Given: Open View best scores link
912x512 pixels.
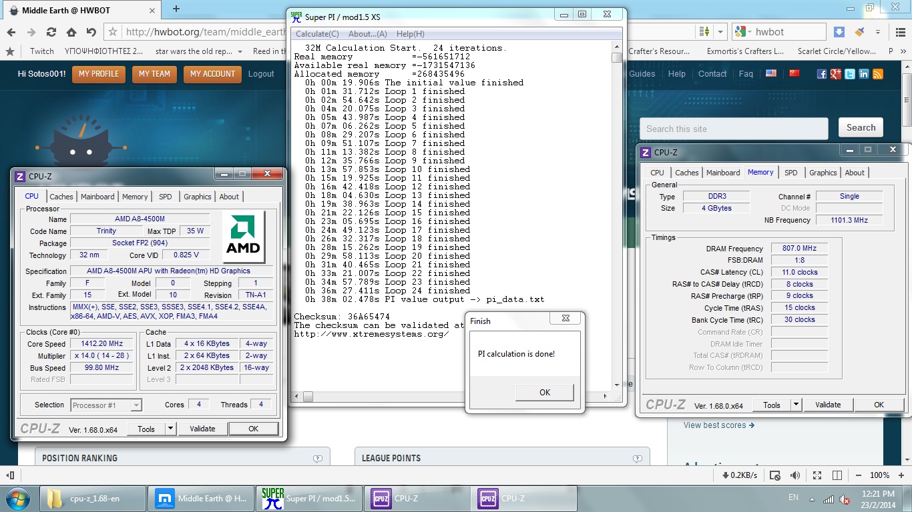Looking at the screenshot, I should tap(719, 425).
